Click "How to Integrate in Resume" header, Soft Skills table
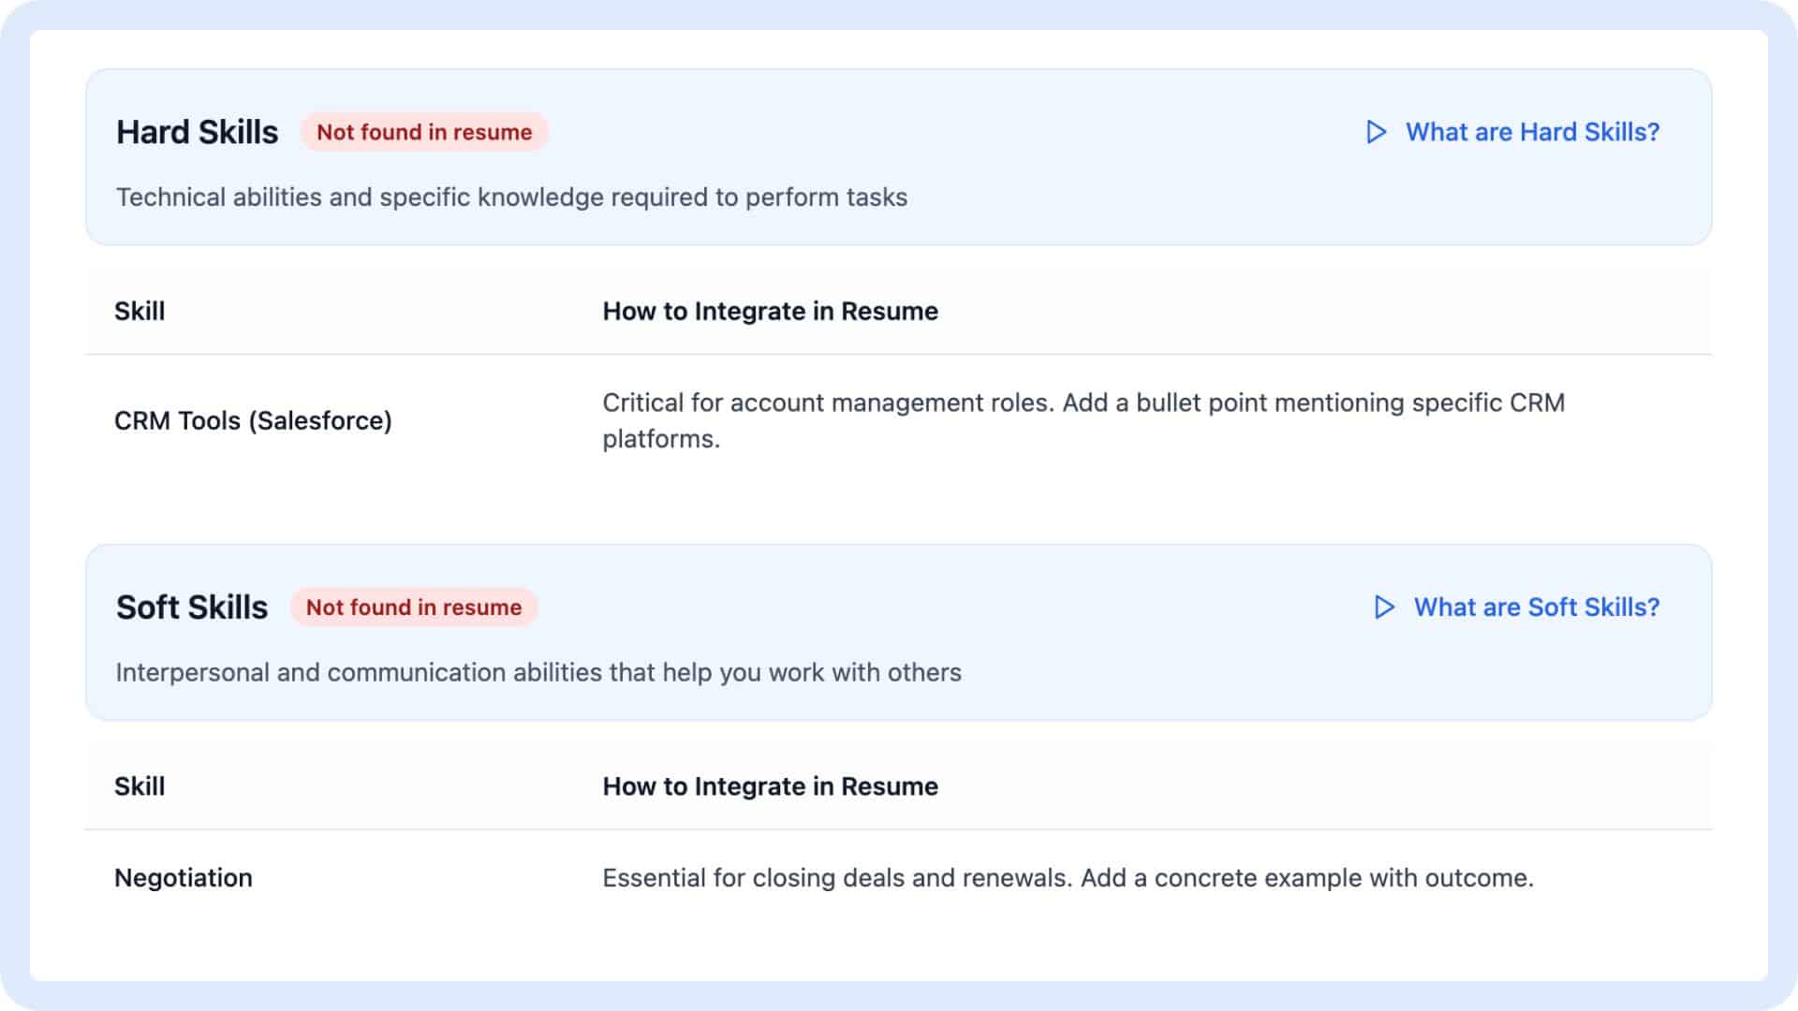Image resolution: width=1798 pixels, height=1011 pixels. coord(770,785)
